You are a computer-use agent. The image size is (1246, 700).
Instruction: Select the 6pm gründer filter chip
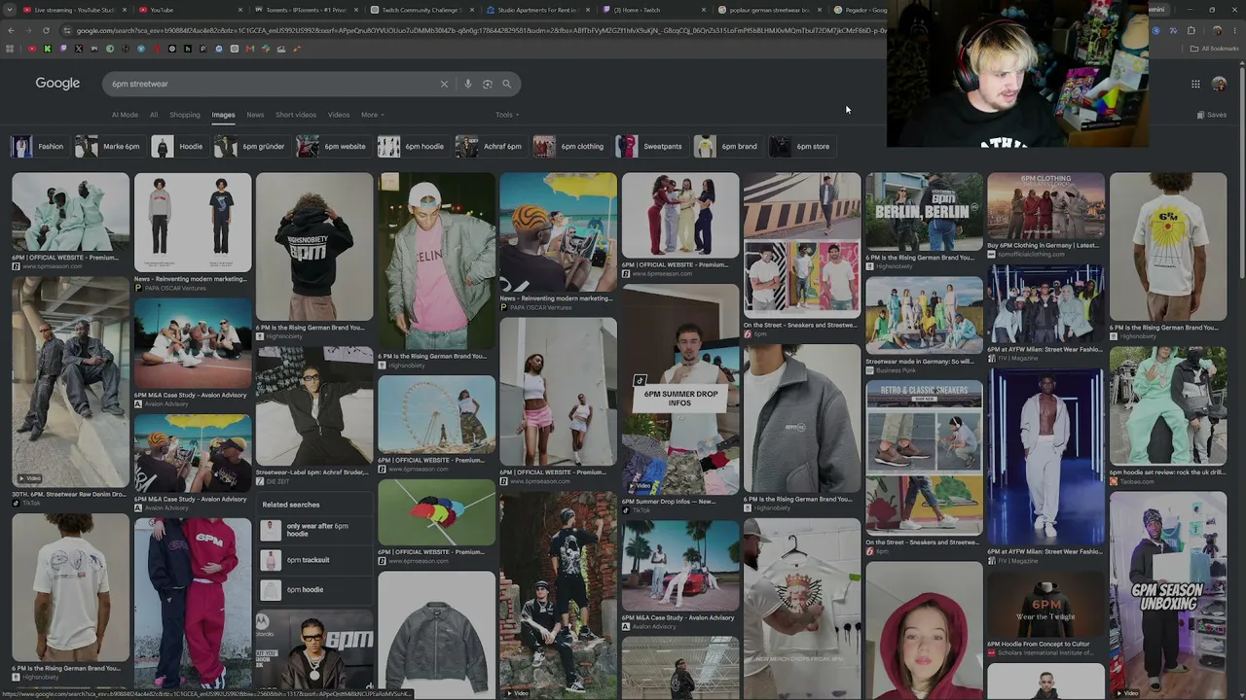point(251,147)
